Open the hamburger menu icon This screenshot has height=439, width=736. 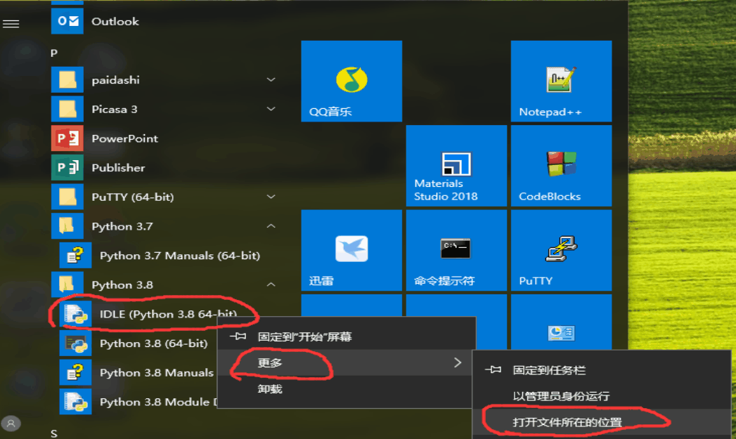click(x=11, y=23)
